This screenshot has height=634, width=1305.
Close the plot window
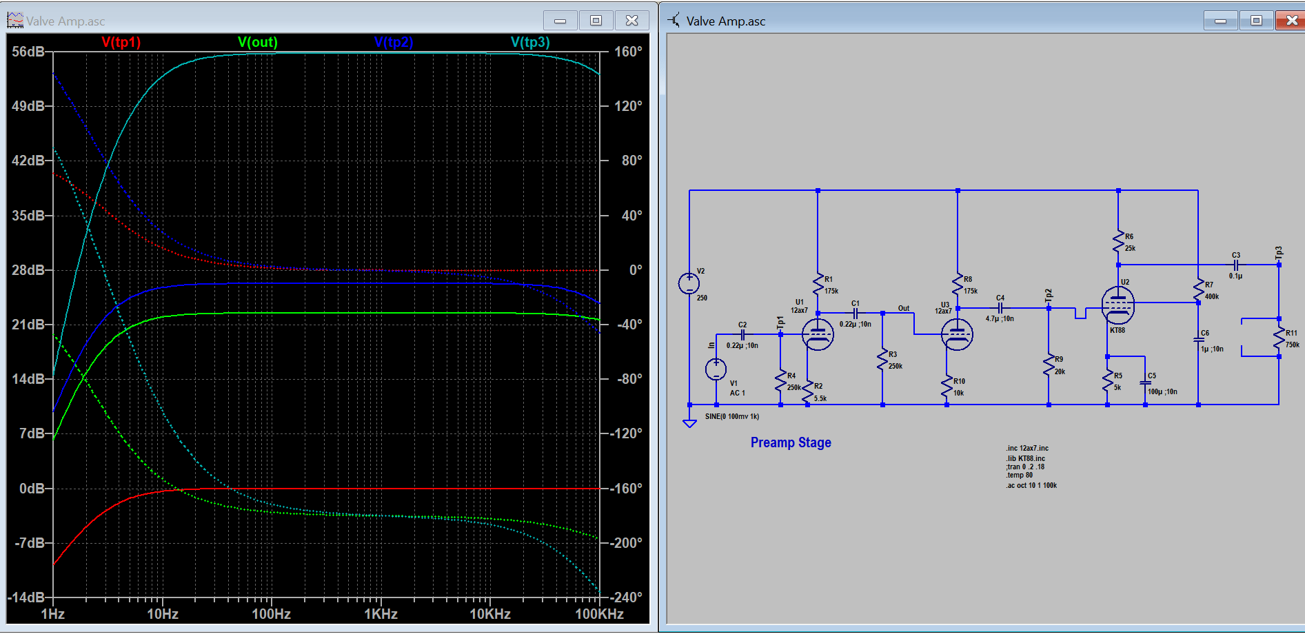pyautogui.click(x=632, y=21)
